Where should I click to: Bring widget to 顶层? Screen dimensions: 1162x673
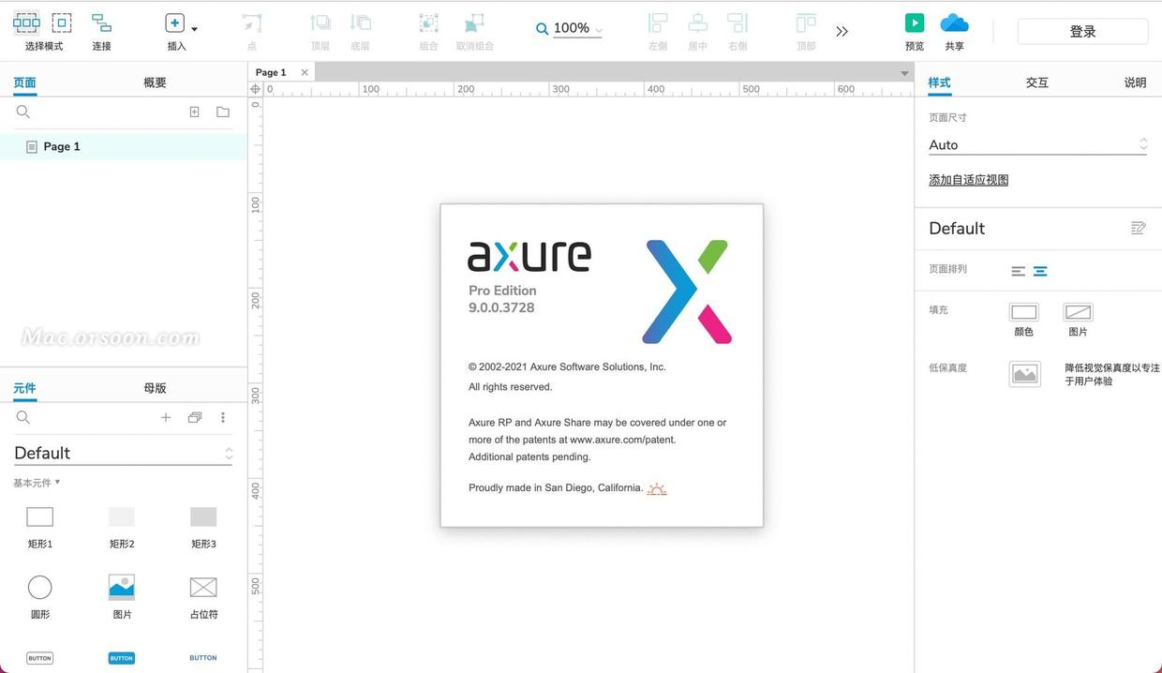[x=320, y=22]
